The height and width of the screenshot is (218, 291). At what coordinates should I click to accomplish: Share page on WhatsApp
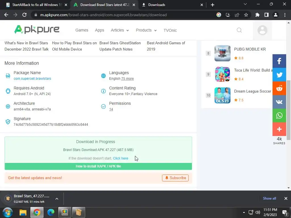(279, 116)
